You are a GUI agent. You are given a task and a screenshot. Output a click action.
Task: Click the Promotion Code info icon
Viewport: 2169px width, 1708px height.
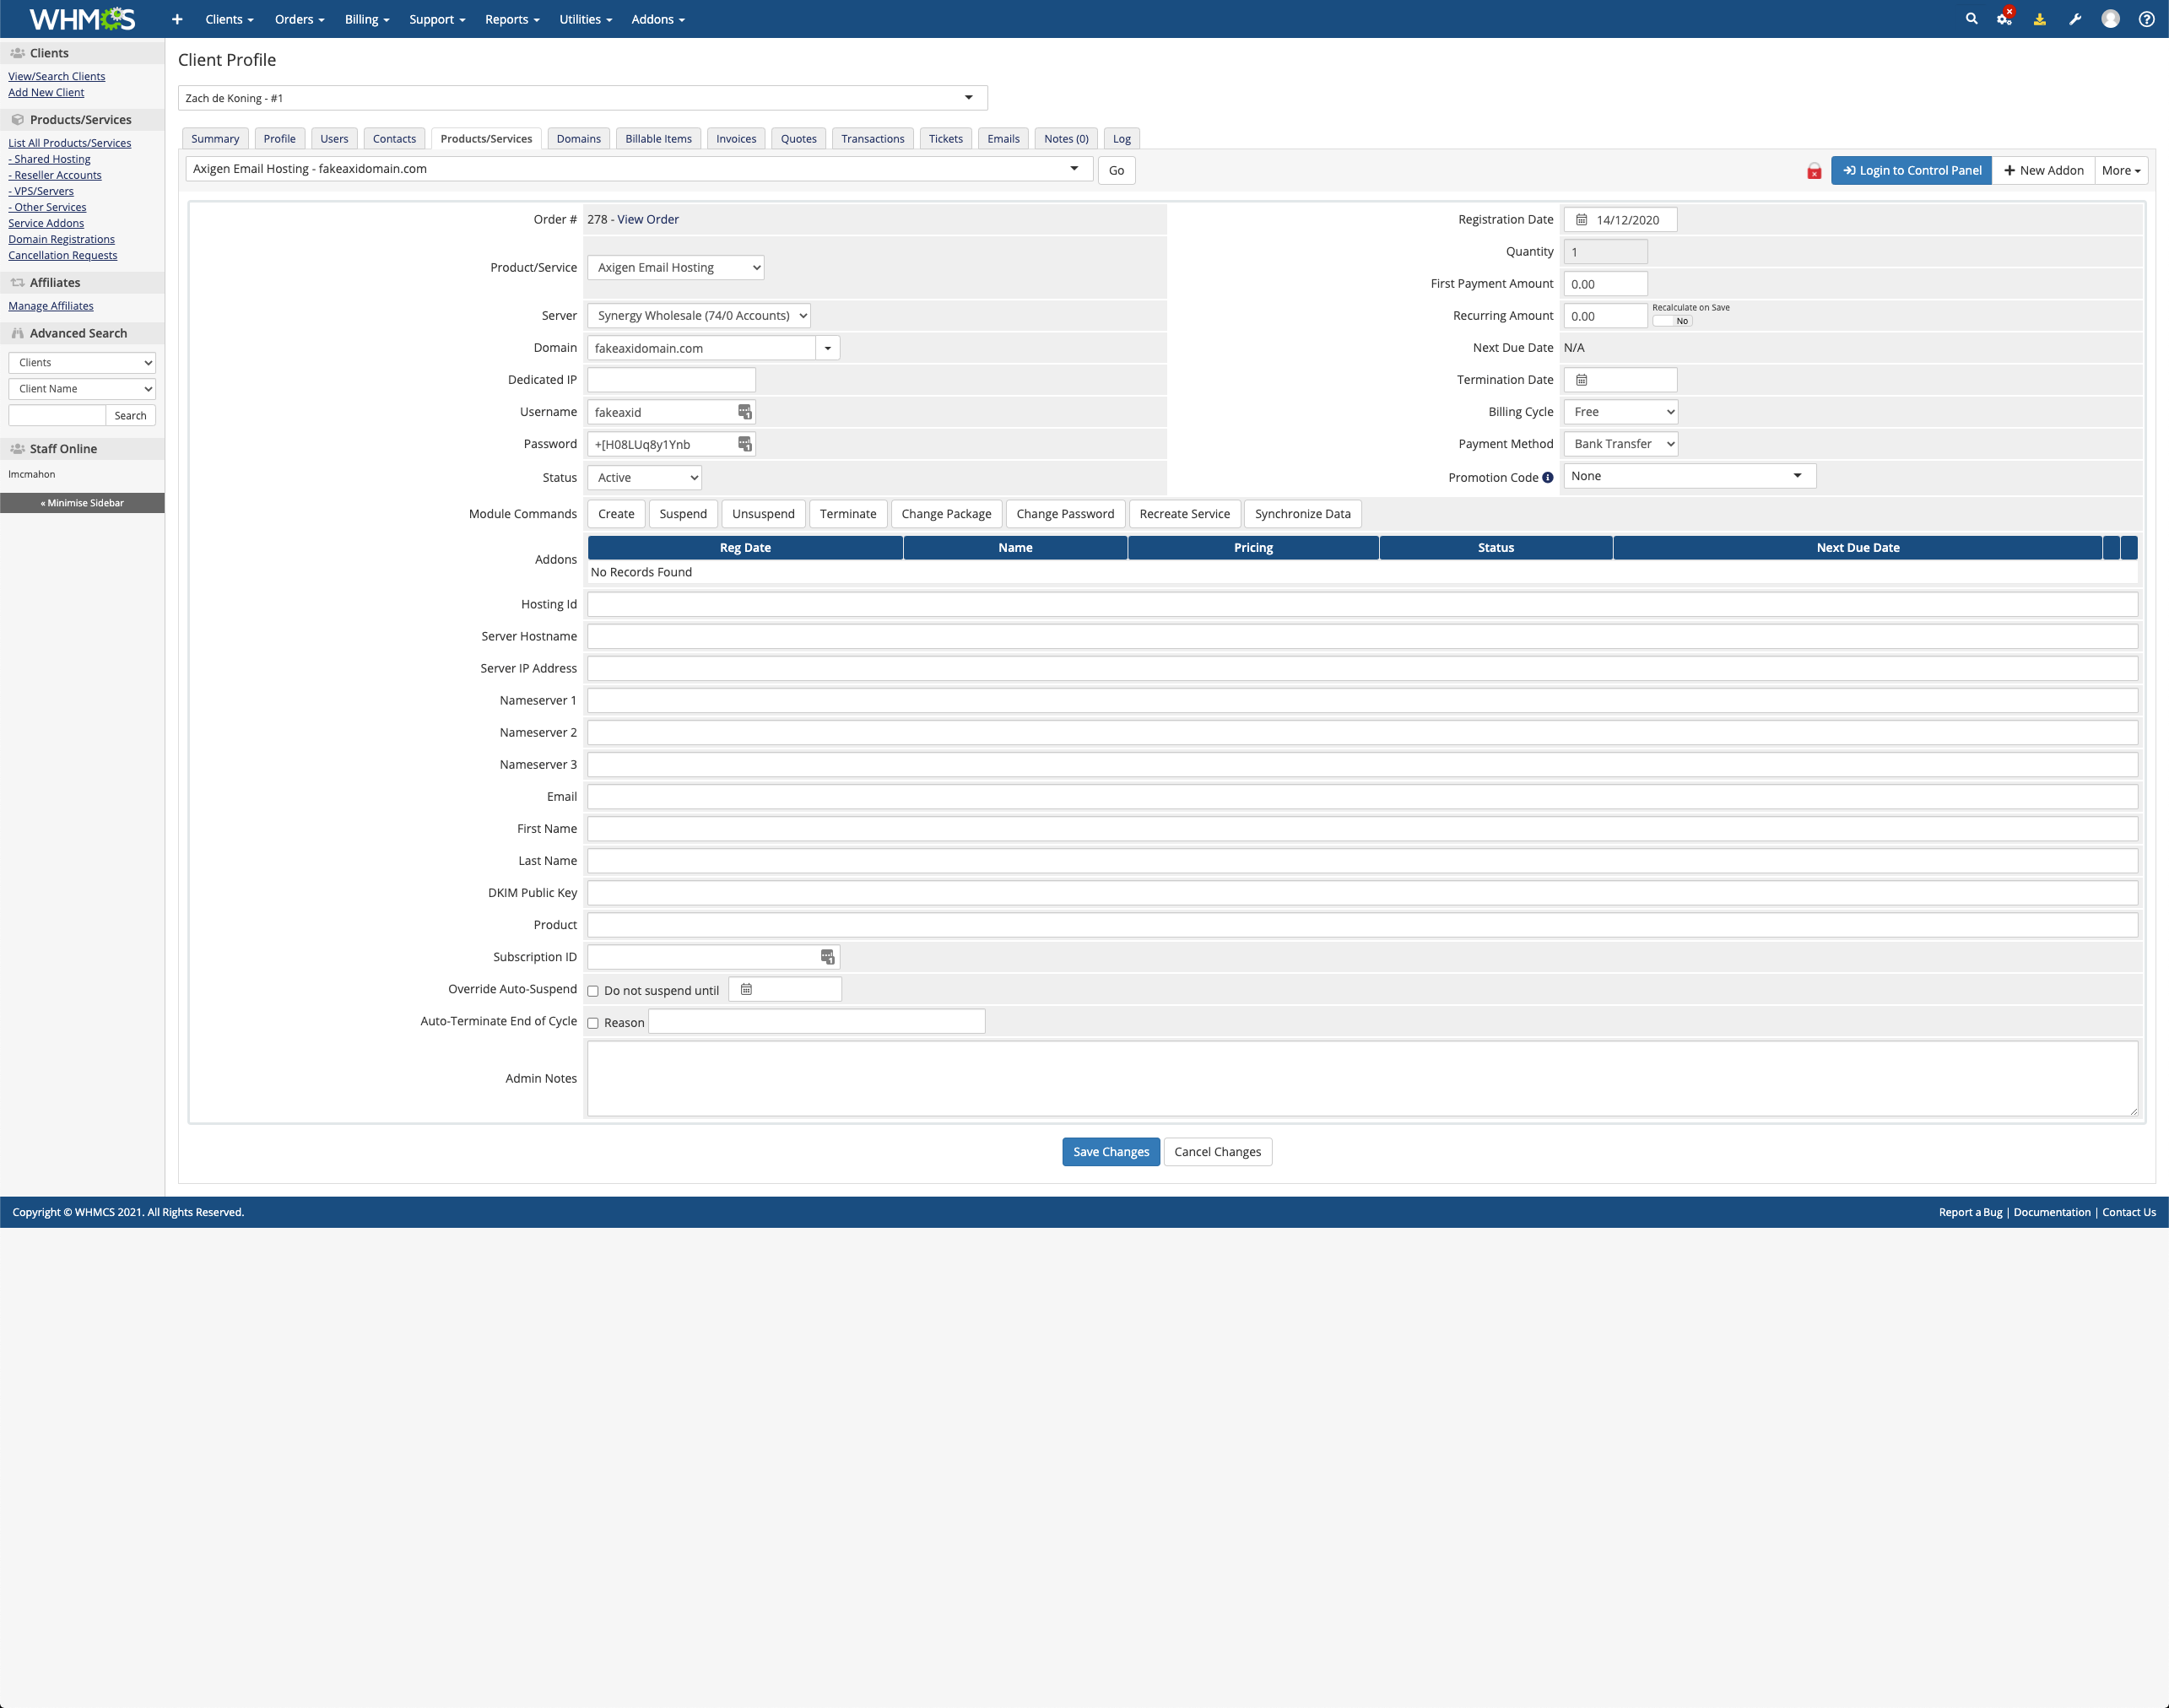1548,478
